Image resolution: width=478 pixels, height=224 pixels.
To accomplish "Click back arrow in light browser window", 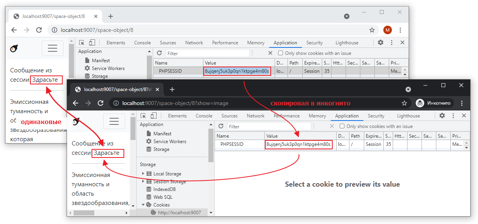I will tap(14, 30).
